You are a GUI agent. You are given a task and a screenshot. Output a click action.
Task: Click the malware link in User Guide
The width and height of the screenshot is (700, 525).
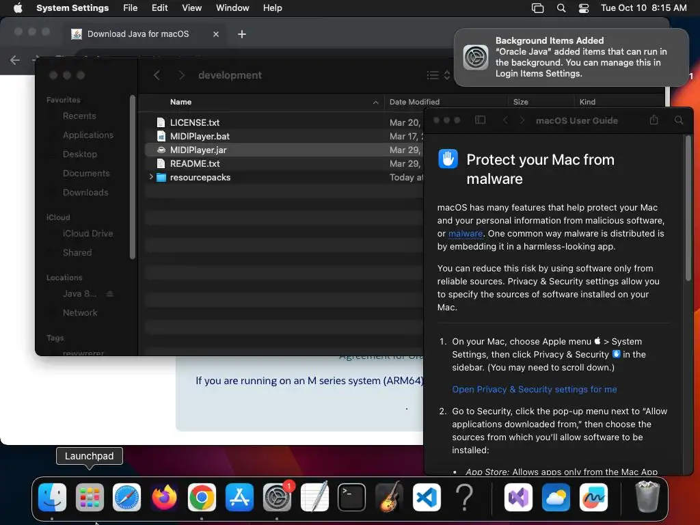(465, 234)
